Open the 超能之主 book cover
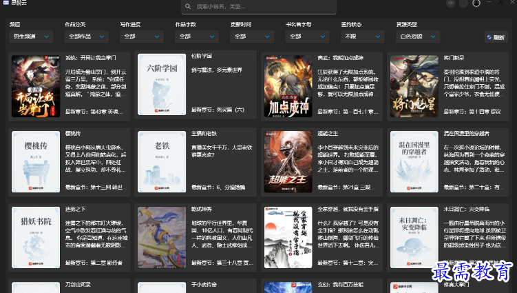The height and width of the screenshot is (293, 517). (288, 161)
